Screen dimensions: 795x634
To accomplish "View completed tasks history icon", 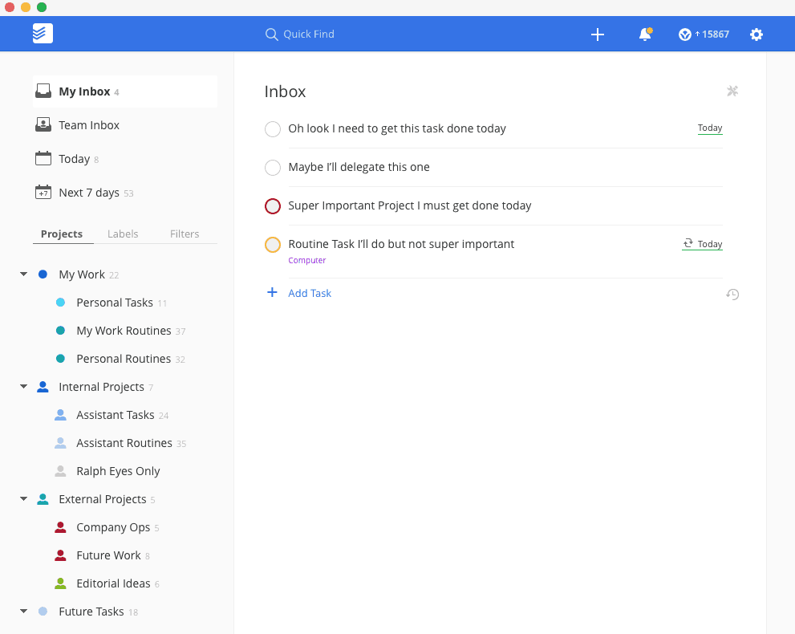I will [732, 295].
